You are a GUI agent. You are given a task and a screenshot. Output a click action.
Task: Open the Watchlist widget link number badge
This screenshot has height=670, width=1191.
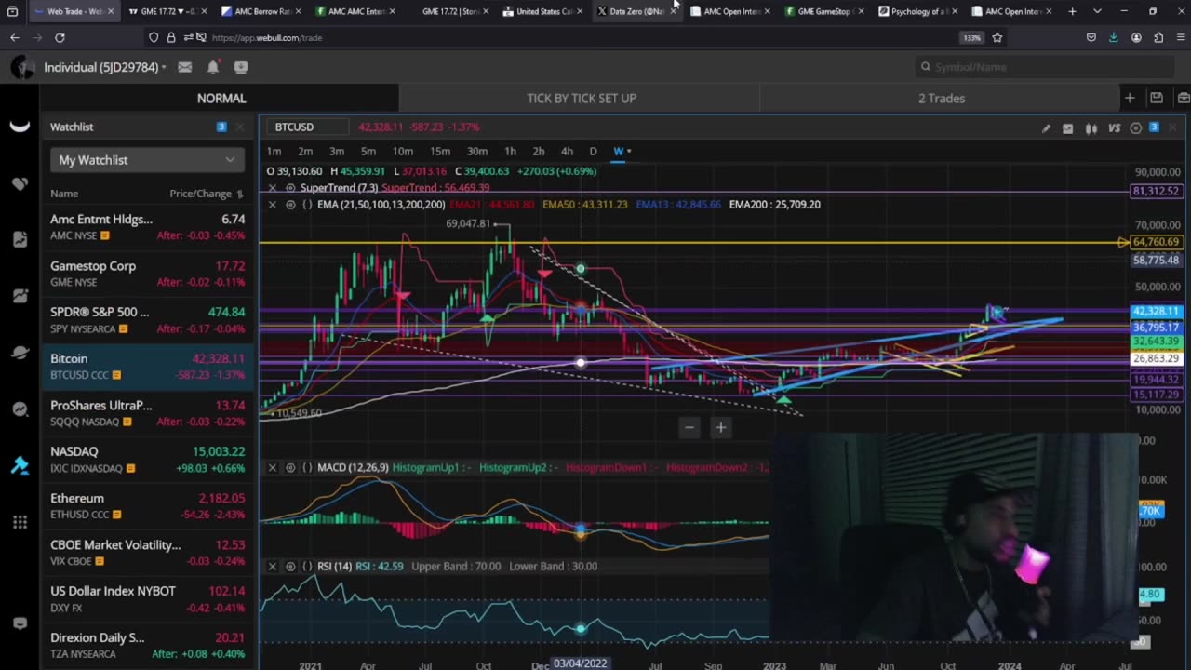pyautogui.click(x=221, y=127)
